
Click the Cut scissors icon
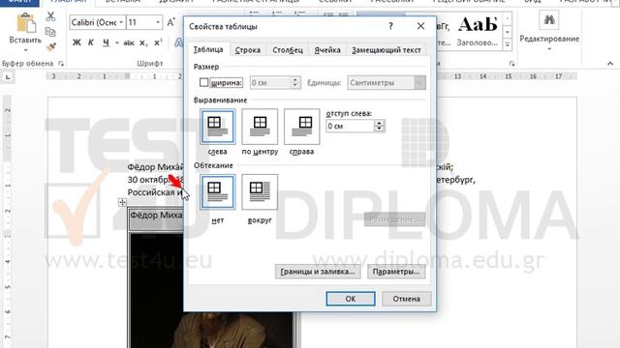coord(50,16)
